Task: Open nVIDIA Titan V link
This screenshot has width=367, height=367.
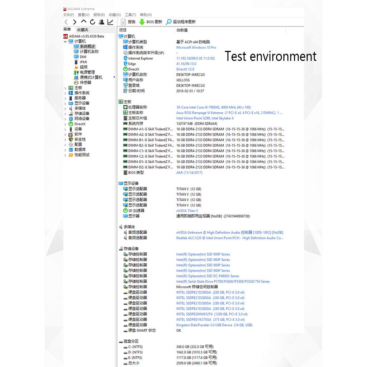Action: 187,211
